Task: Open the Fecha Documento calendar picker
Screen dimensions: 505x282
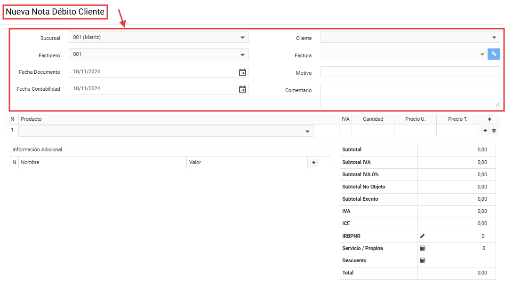Action: click(x=242, y=72)
